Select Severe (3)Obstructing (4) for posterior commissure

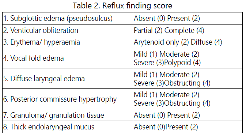172,103
